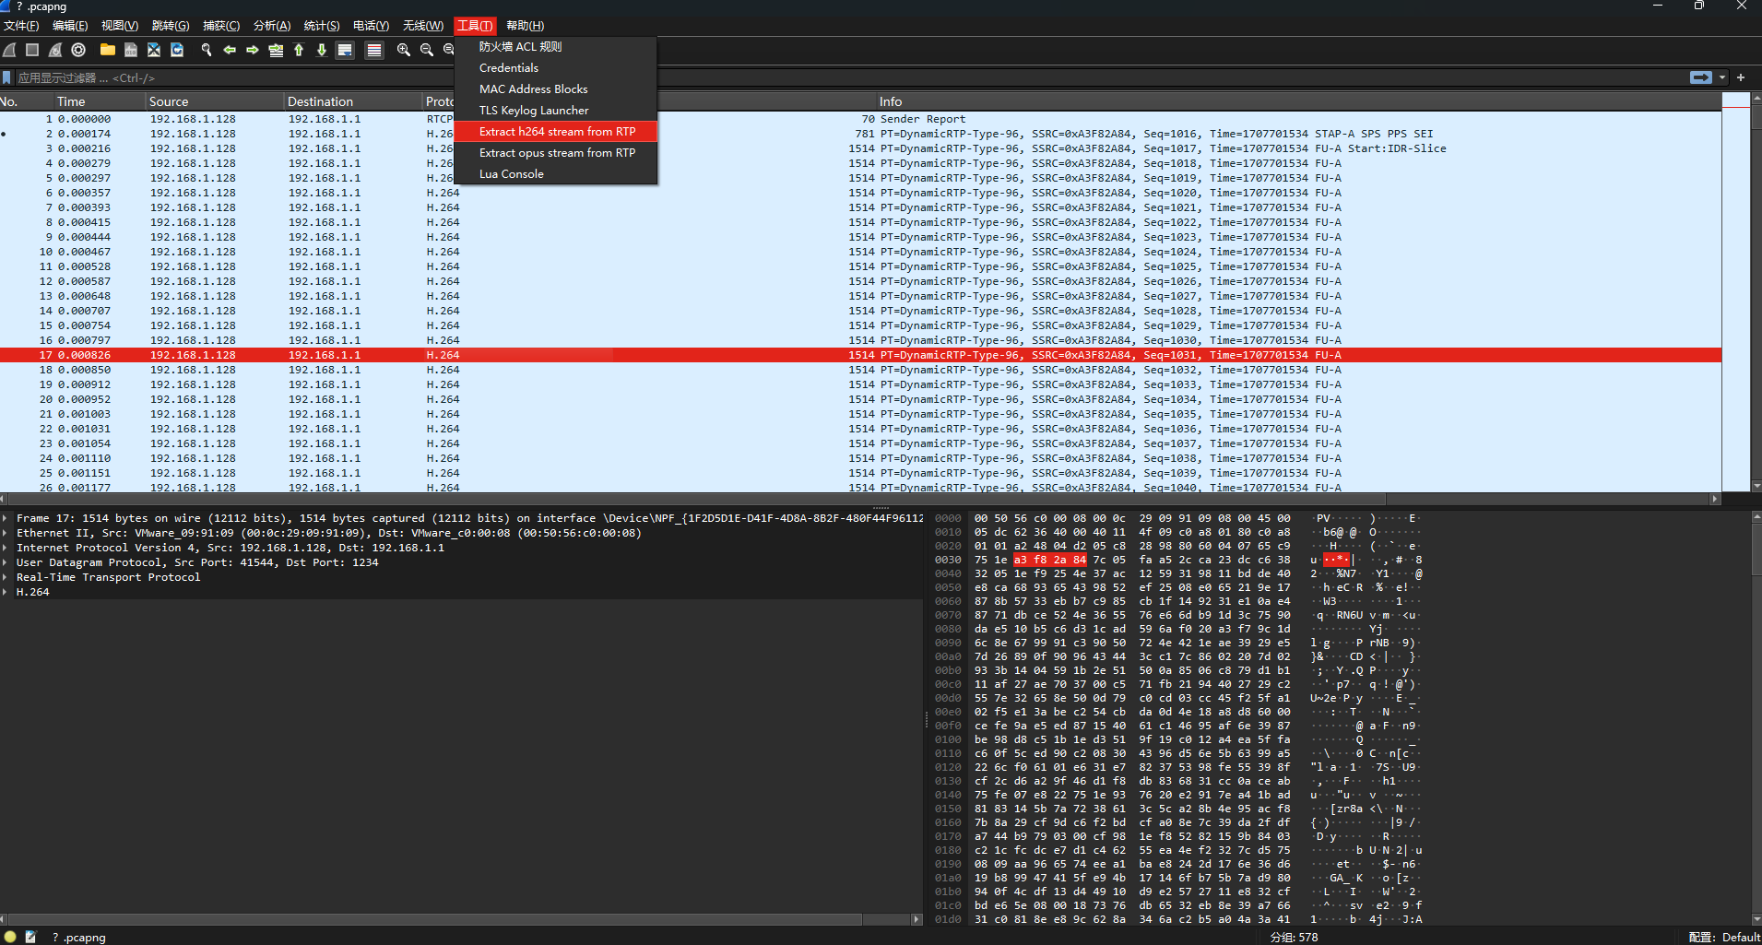Select packet with Seq=1036

click(860, 429)
